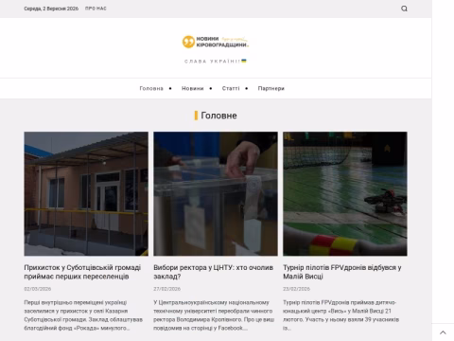Click excerpt starting Перші внутрішньо переміщені
Viewport: 454px width, 341px height.
click(x=83, y=315)
